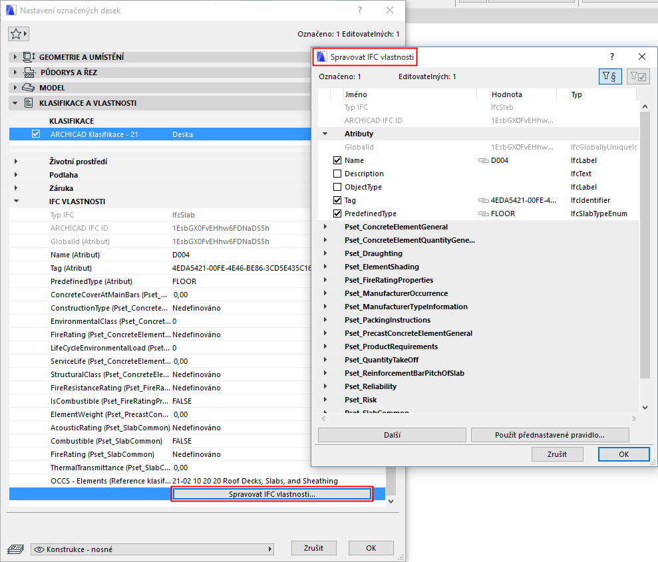Collapse the Atributy group
Viewport: 658px width, 562px height.
coord(325,134)
